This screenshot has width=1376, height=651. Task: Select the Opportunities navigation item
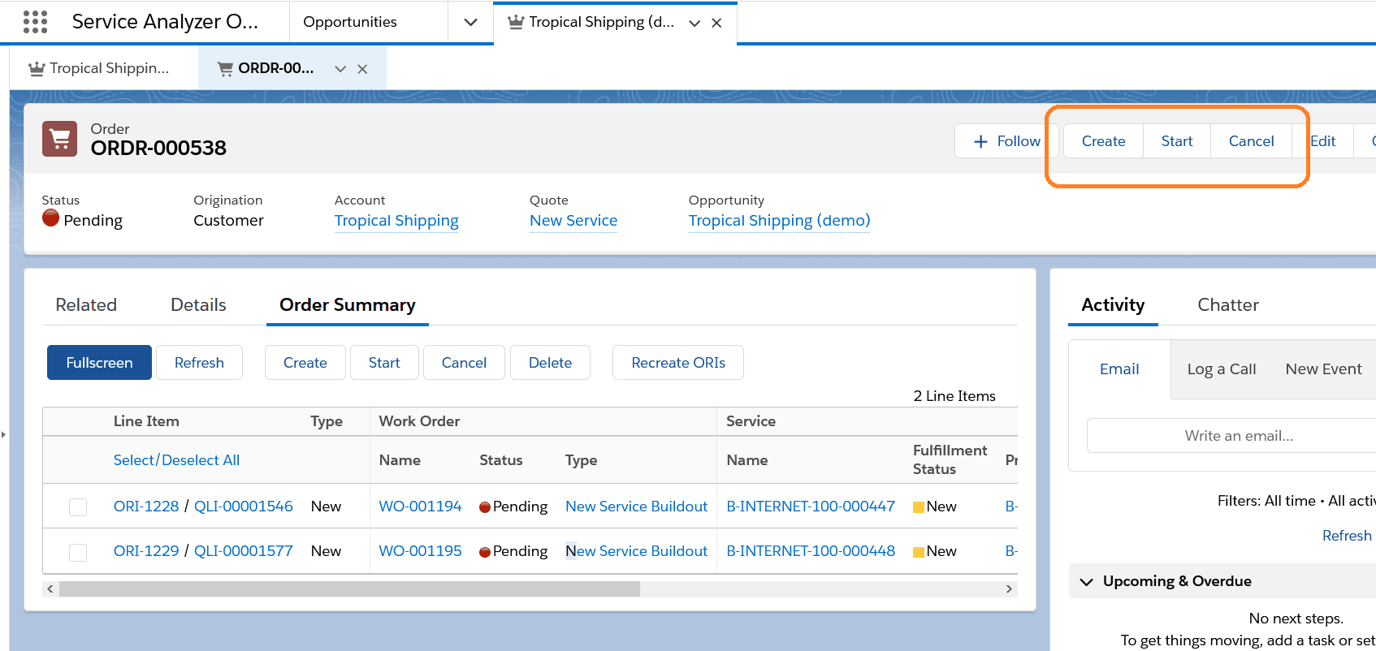pos(350,22)
